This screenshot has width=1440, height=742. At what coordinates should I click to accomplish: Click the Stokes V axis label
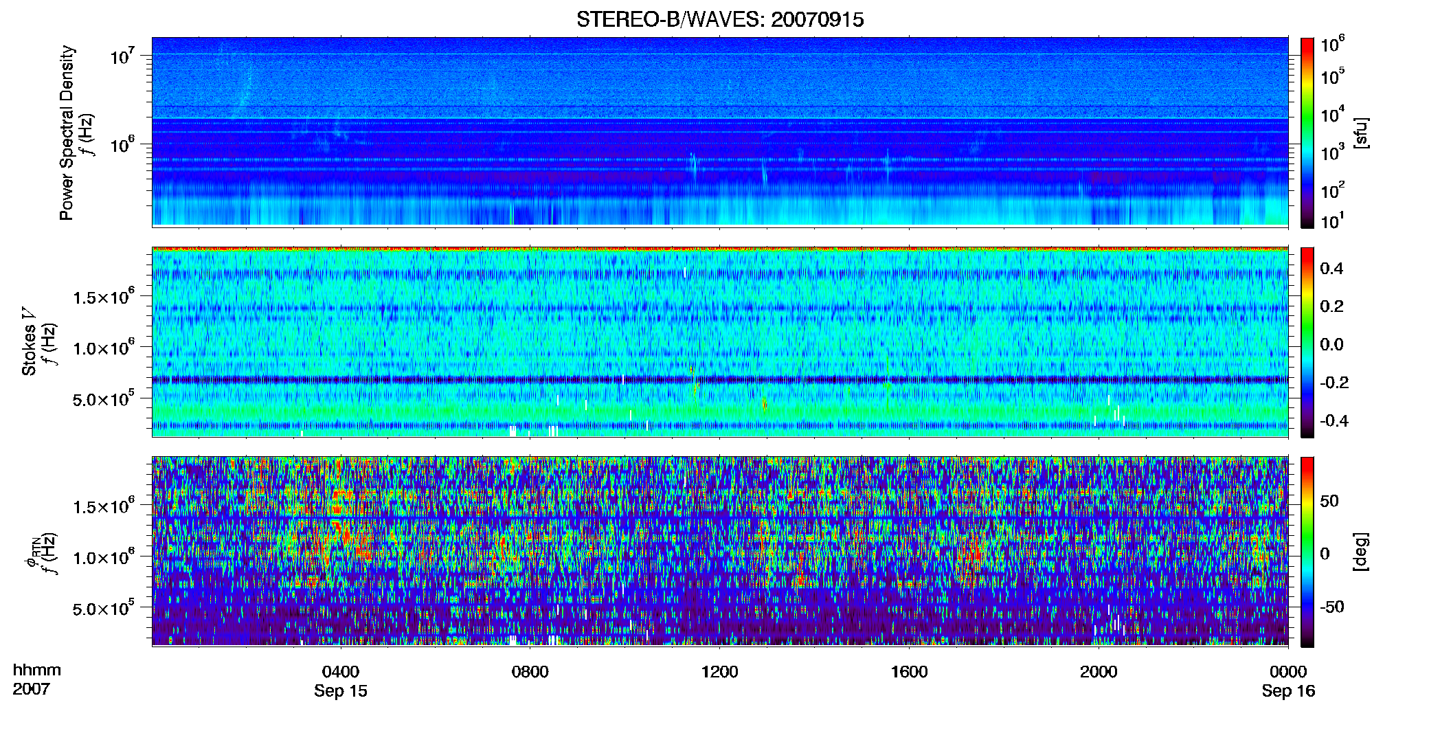(x=29, y=342)
